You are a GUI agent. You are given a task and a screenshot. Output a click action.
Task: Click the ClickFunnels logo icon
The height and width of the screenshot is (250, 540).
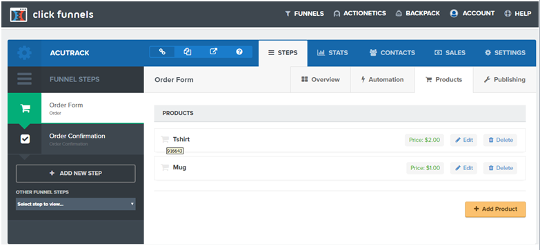pyautogui.click(x=18, y=14)
